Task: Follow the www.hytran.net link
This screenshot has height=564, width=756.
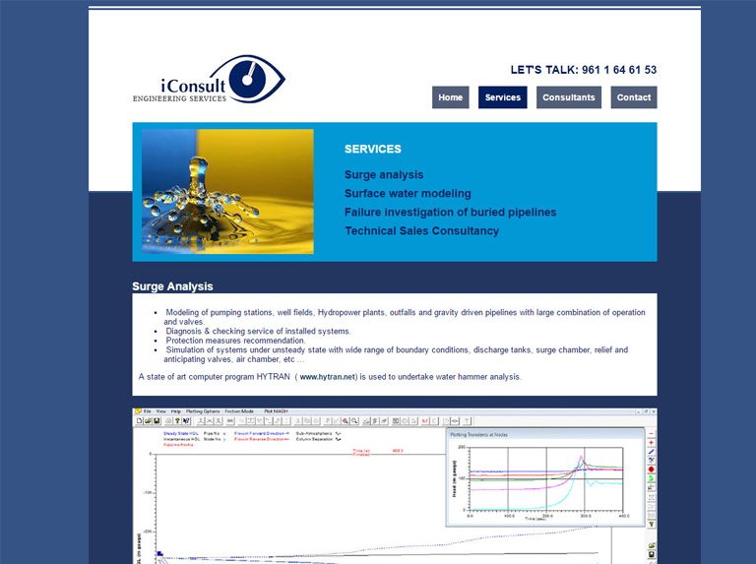Action: point(327,377)
